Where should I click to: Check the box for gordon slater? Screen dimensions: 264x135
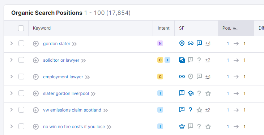[21, 43]
